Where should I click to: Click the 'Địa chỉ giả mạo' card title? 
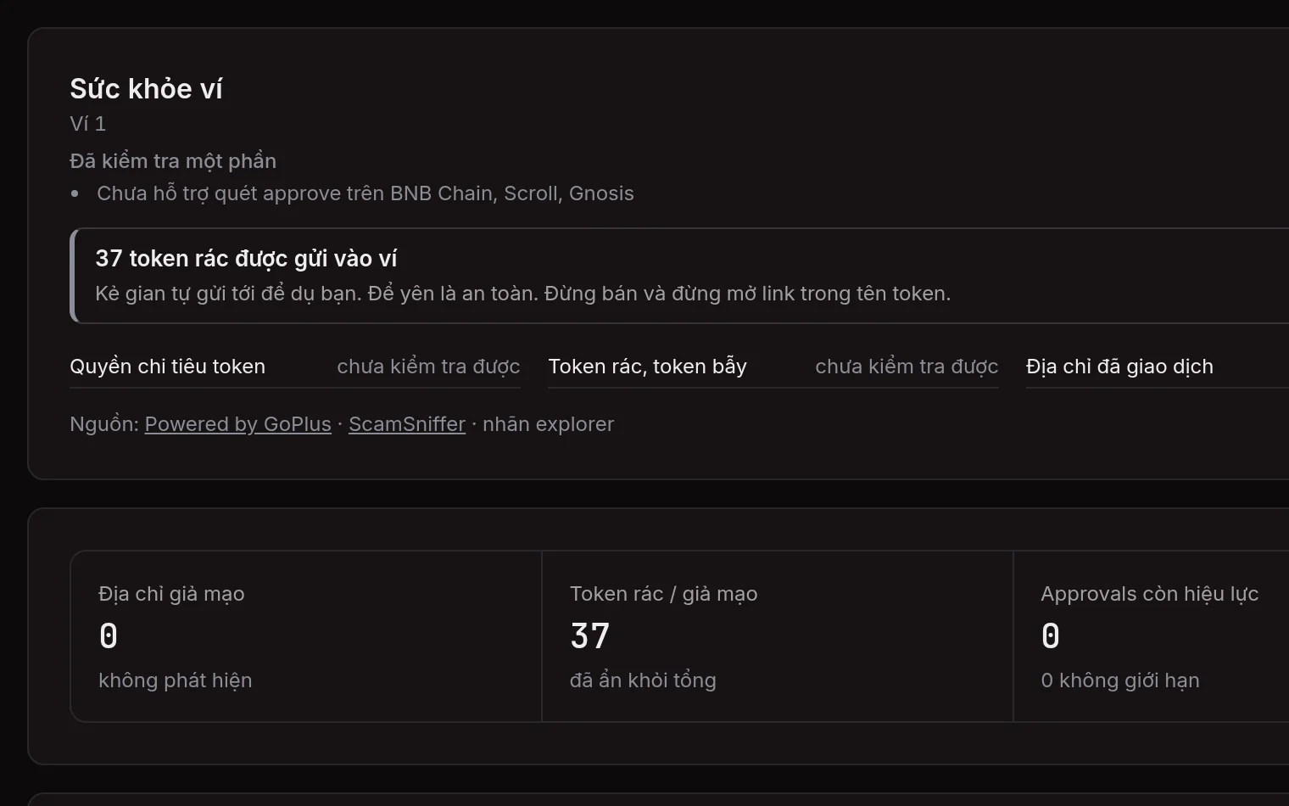[x=171, y=594]
